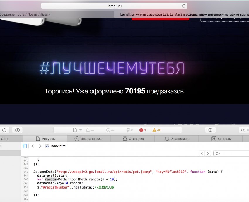The image size is (249, 202).
Task: Click the Chinese comment on line 847
Action: tap(105, 187)
